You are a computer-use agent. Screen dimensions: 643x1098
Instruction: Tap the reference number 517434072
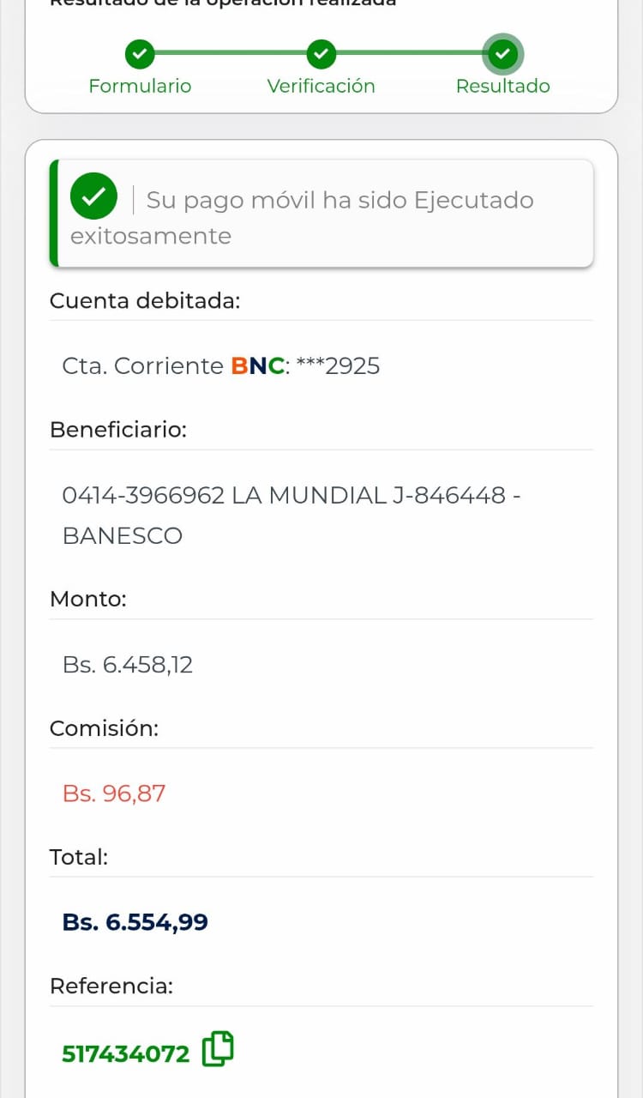(126, 1053)
